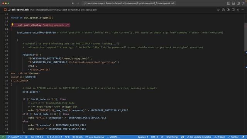Open changes with the compare icon
The width and height of the screenshot is (247, 139).
(x=228, y=10)
